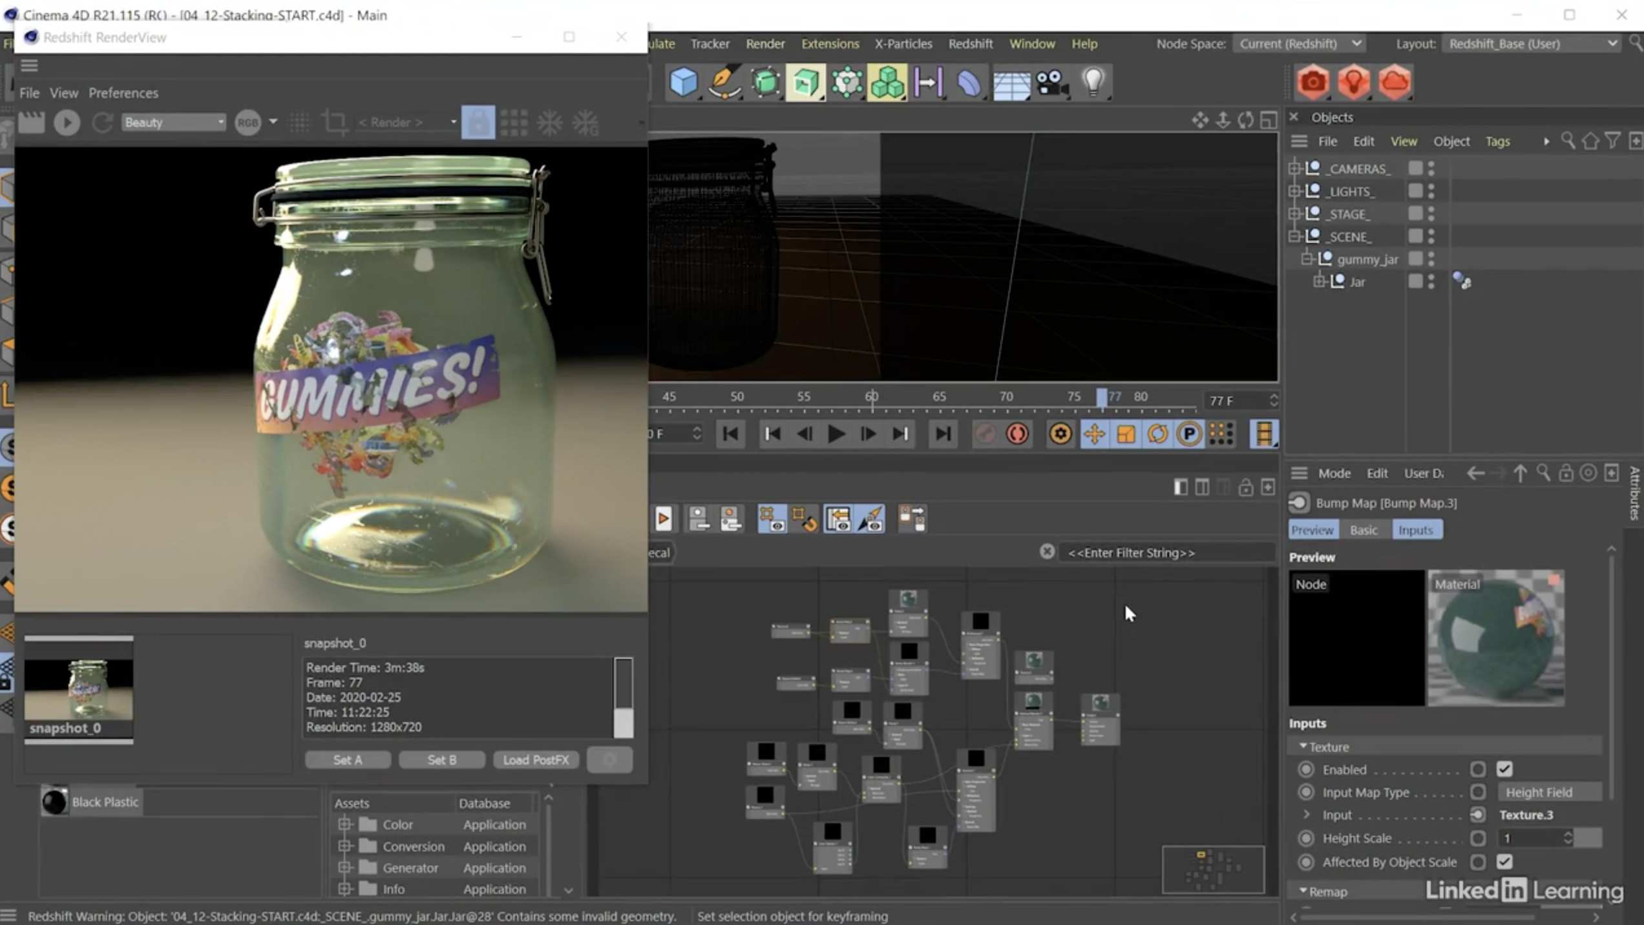1644x925 pixels.
Task: Uncheck the Texture Enabled checkbox
Action: [x=1504, y=769]
